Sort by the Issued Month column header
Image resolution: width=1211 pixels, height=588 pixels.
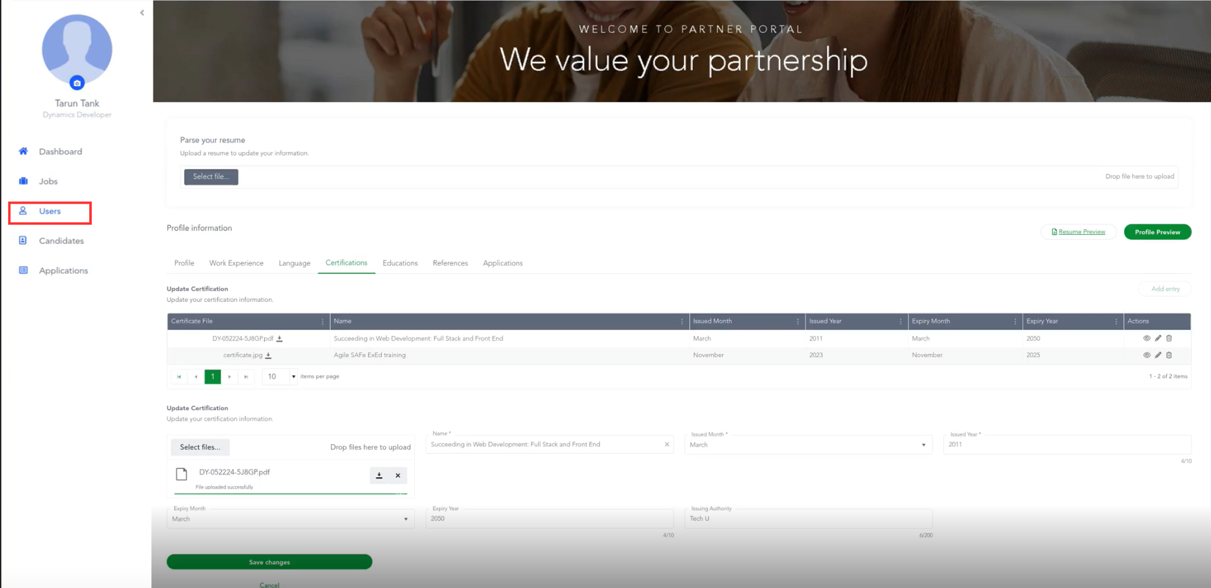tap(713, 322)
